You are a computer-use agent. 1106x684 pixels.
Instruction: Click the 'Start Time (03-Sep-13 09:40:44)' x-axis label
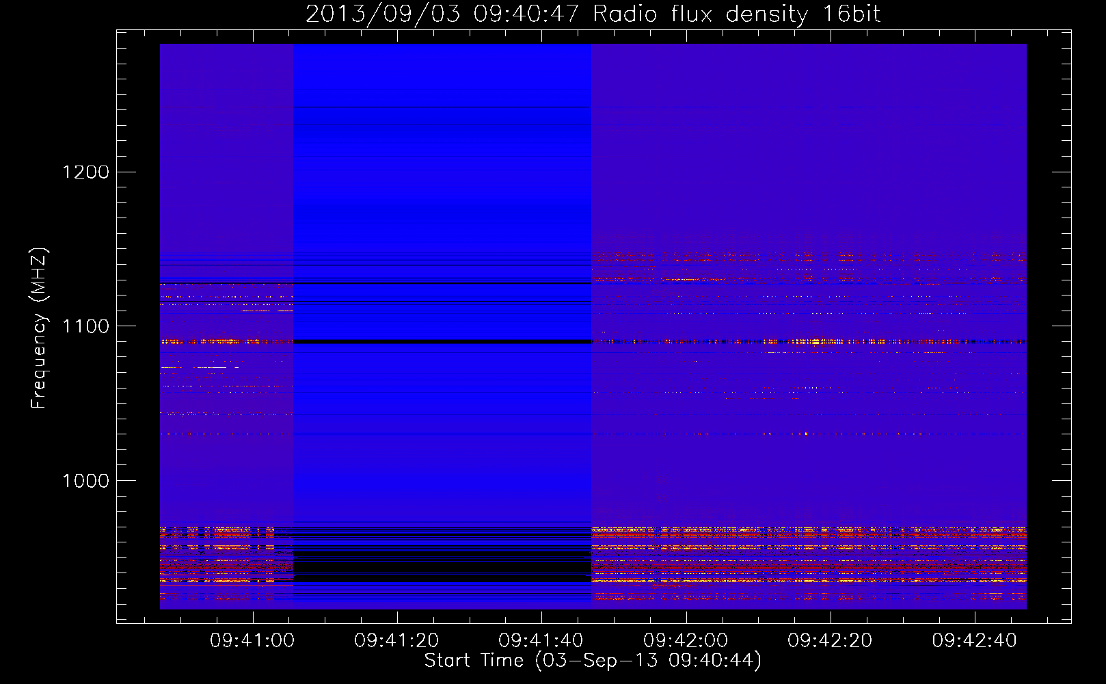coord(593,661)
